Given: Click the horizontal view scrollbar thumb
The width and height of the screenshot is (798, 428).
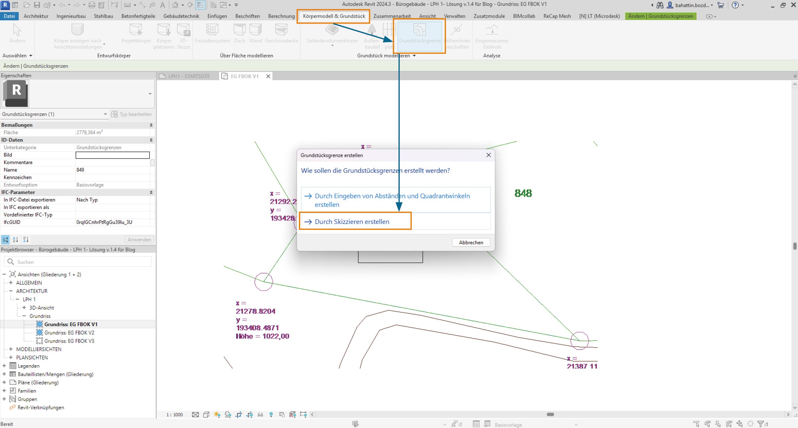Looking at the screenshot, I should click(550, 414).
